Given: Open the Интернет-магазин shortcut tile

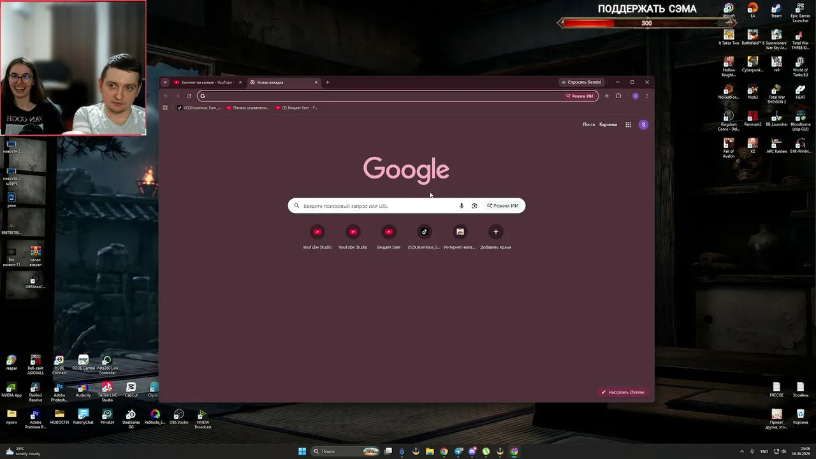Looking at the screenshot, I should (x=460, y=237).
